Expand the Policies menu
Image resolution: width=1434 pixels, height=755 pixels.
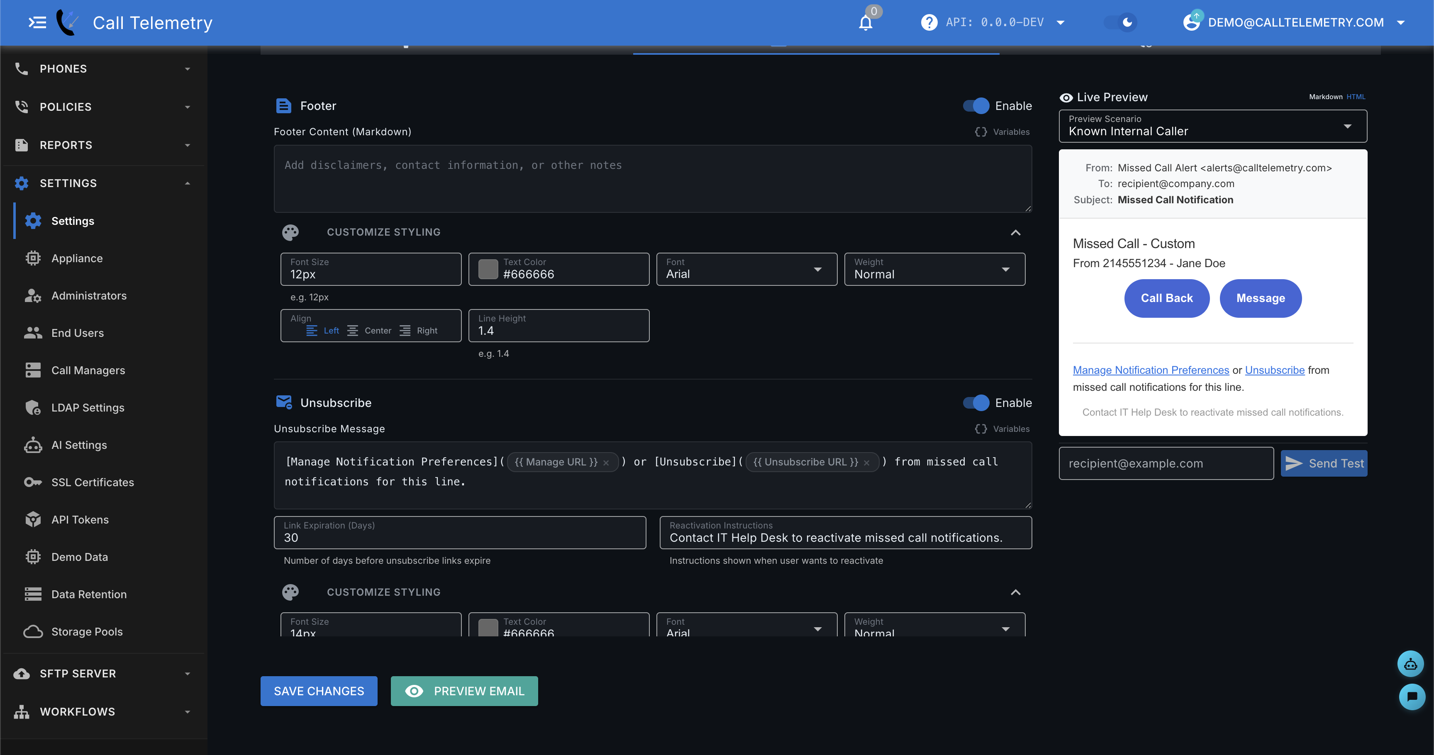pyautogui.click(x=104, y=107)
